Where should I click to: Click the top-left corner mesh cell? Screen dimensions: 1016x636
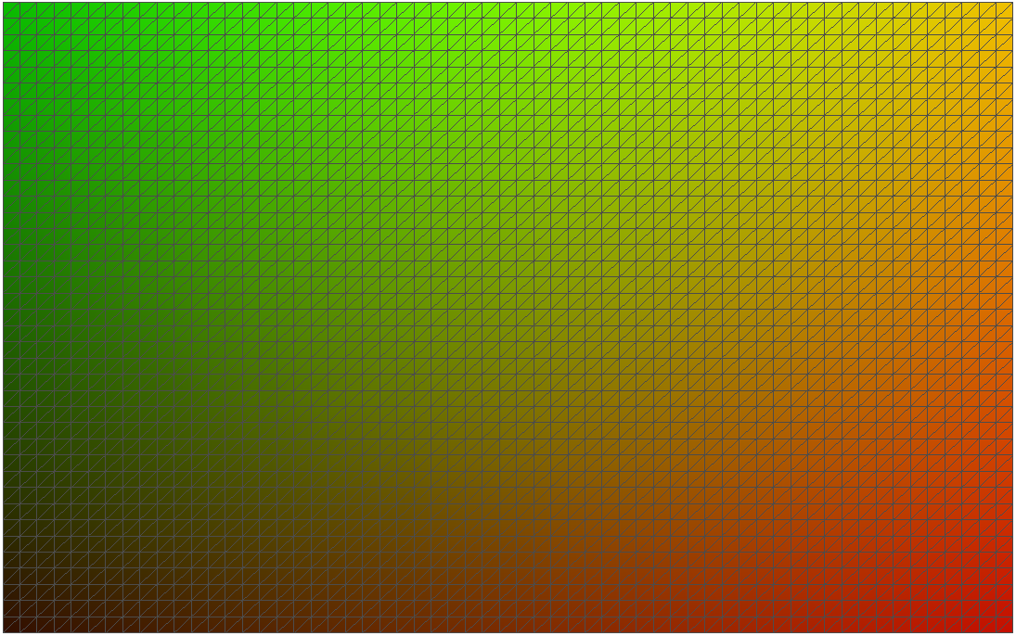pos(11,10)
